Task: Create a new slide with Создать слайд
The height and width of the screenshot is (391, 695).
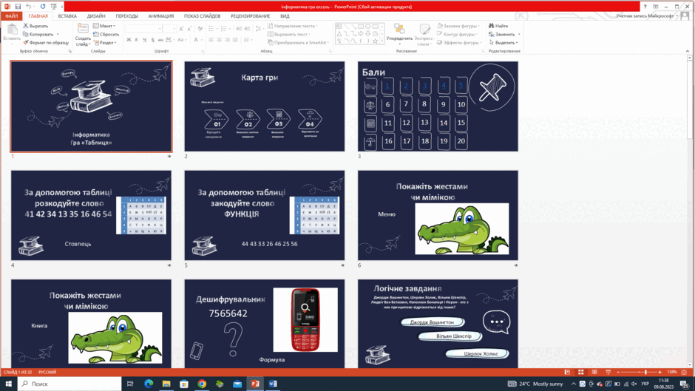Action: click(83, 35)
